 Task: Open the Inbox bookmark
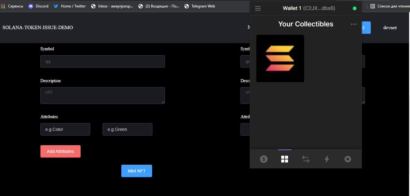click(112, 6)
